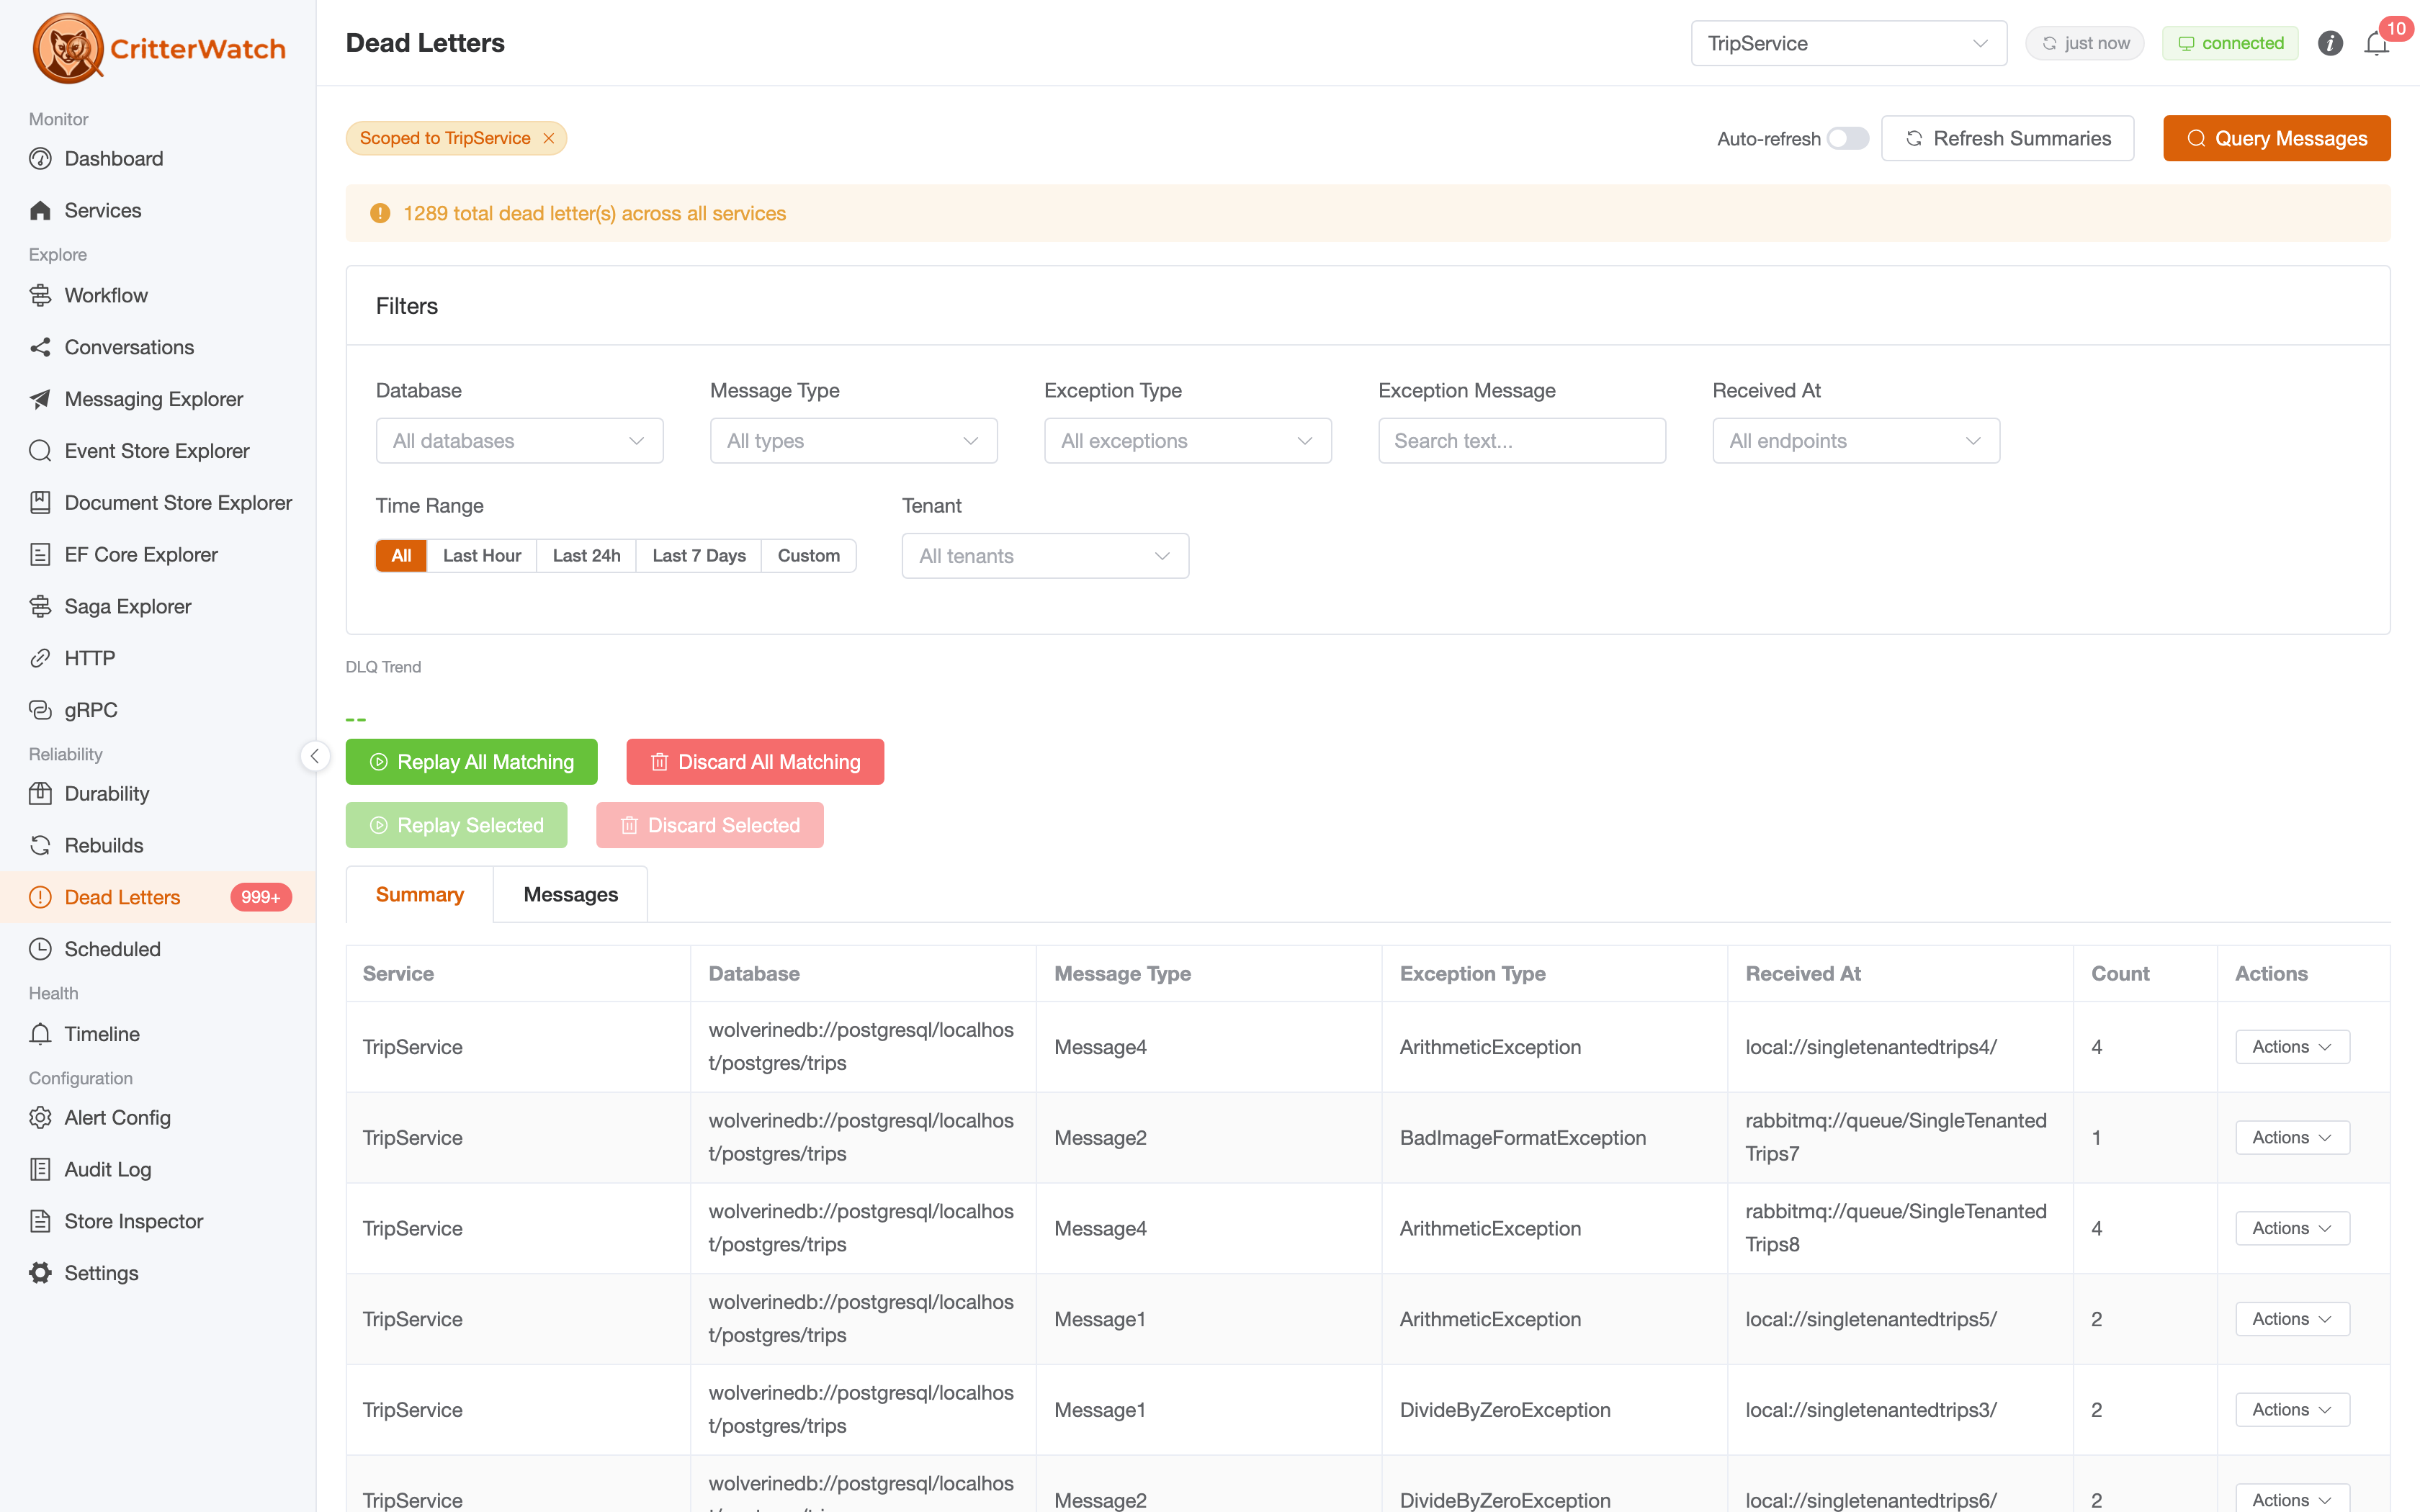Open Actions menu for singletenantedtrips5 row

click(2292, 1319)
